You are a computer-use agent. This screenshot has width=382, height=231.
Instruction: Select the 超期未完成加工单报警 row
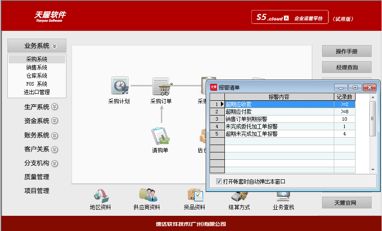(x=282, y=134)
